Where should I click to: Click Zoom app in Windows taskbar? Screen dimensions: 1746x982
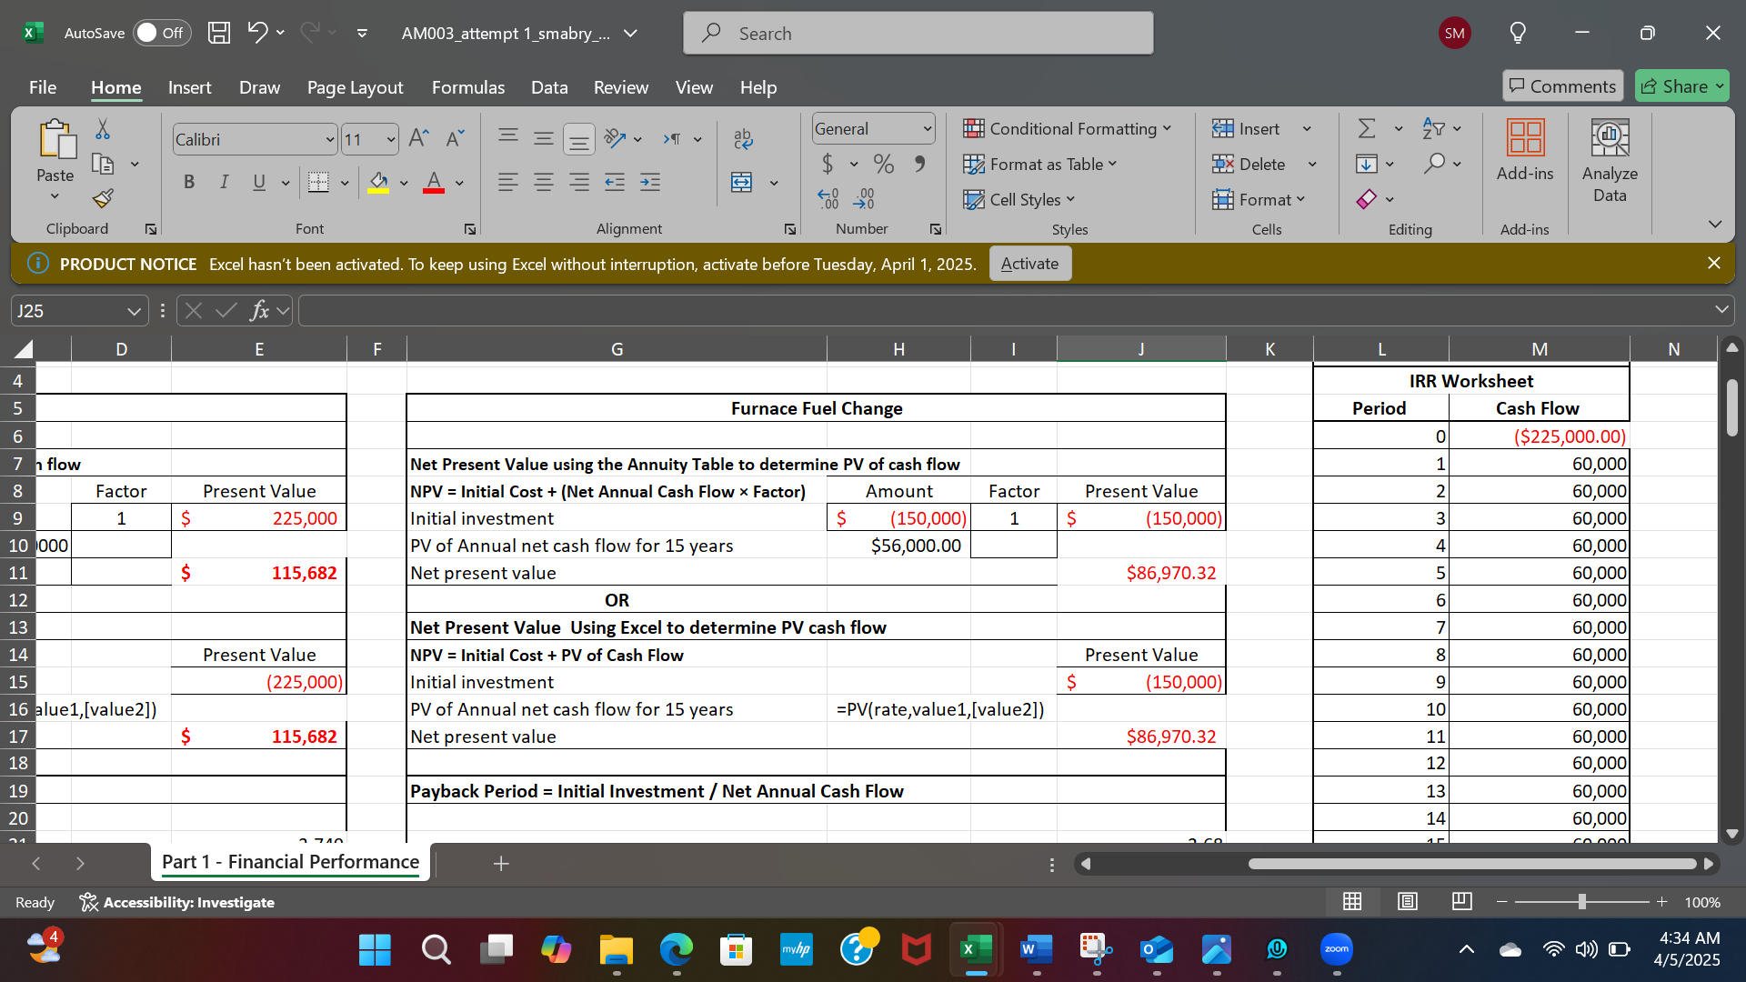tap(1336, 949)
